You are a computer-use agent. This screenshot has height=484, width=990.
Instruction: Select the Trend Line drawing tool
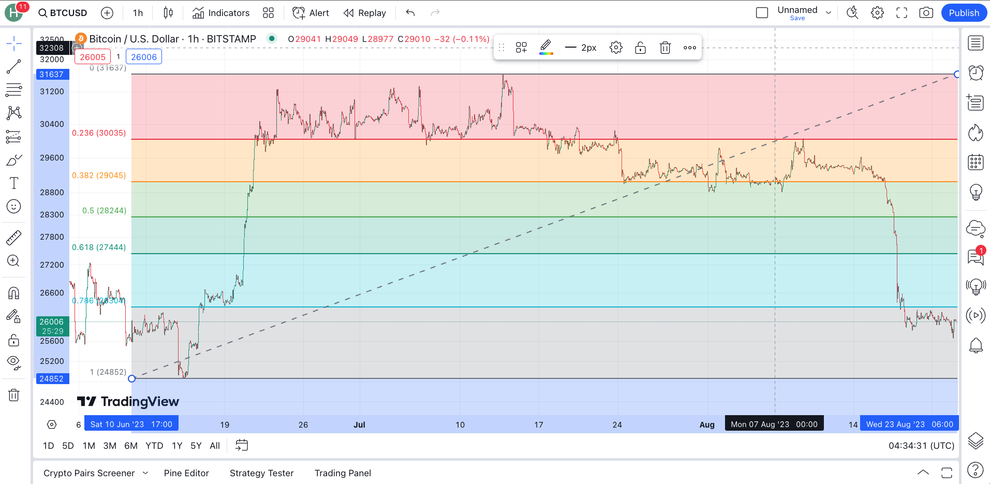coord(14,66)
